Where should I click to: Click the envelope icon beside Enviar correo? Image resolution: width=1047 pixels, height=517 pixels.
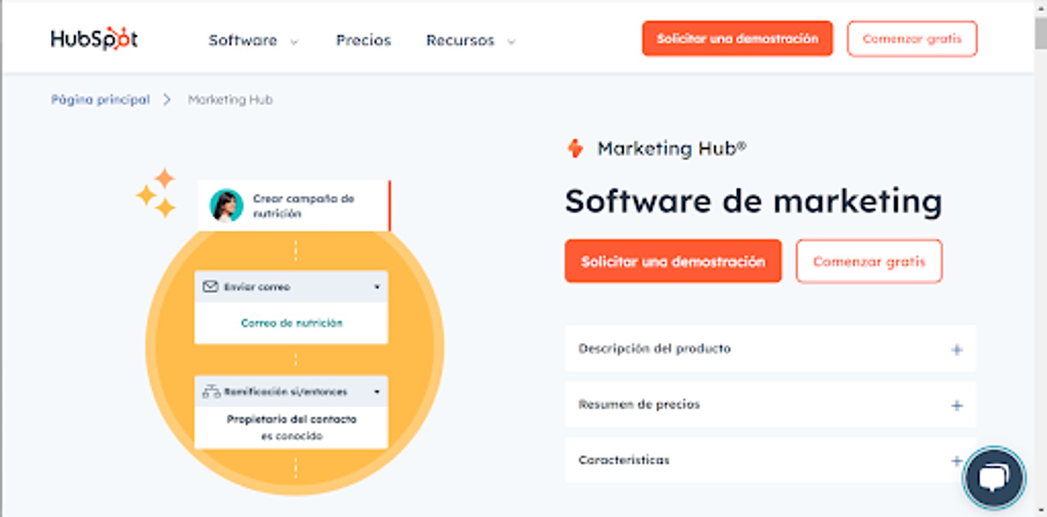pos(210,287)
